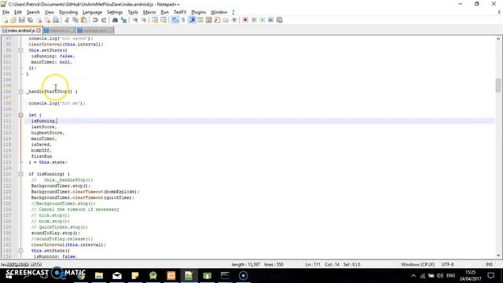Switch to the third file tab

(x=95, y=31)
